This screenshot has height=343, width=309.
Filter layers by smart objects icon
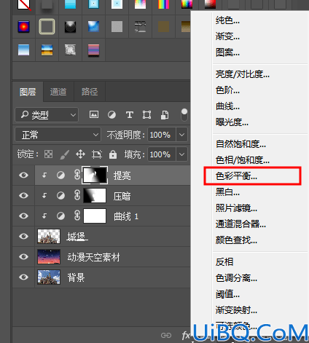(x=165, y=115)
